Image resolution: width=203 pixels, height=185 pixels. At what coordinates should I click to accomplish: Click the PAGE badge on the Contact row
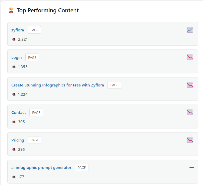click(x=36, y=112)
